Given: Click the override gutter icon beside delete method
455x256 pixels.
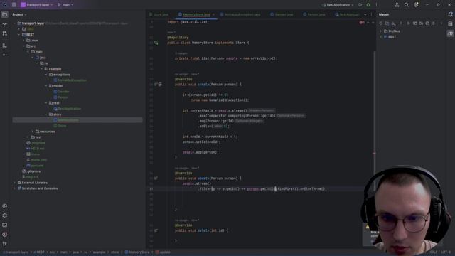Looking at the screenshot, I should [156, 230].
